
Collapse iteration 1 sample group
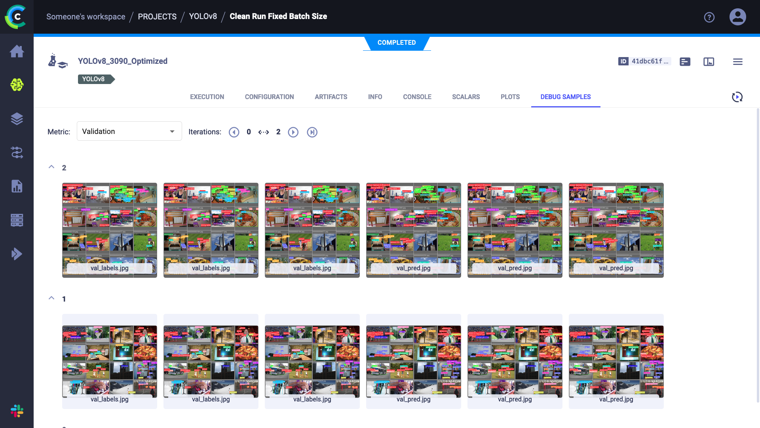point(51,298)
